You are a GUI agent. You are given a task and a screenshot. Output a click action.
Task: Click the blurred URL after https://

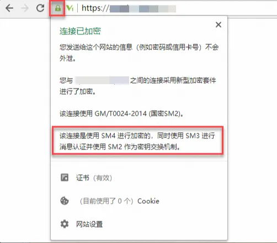tap(143, 9)
